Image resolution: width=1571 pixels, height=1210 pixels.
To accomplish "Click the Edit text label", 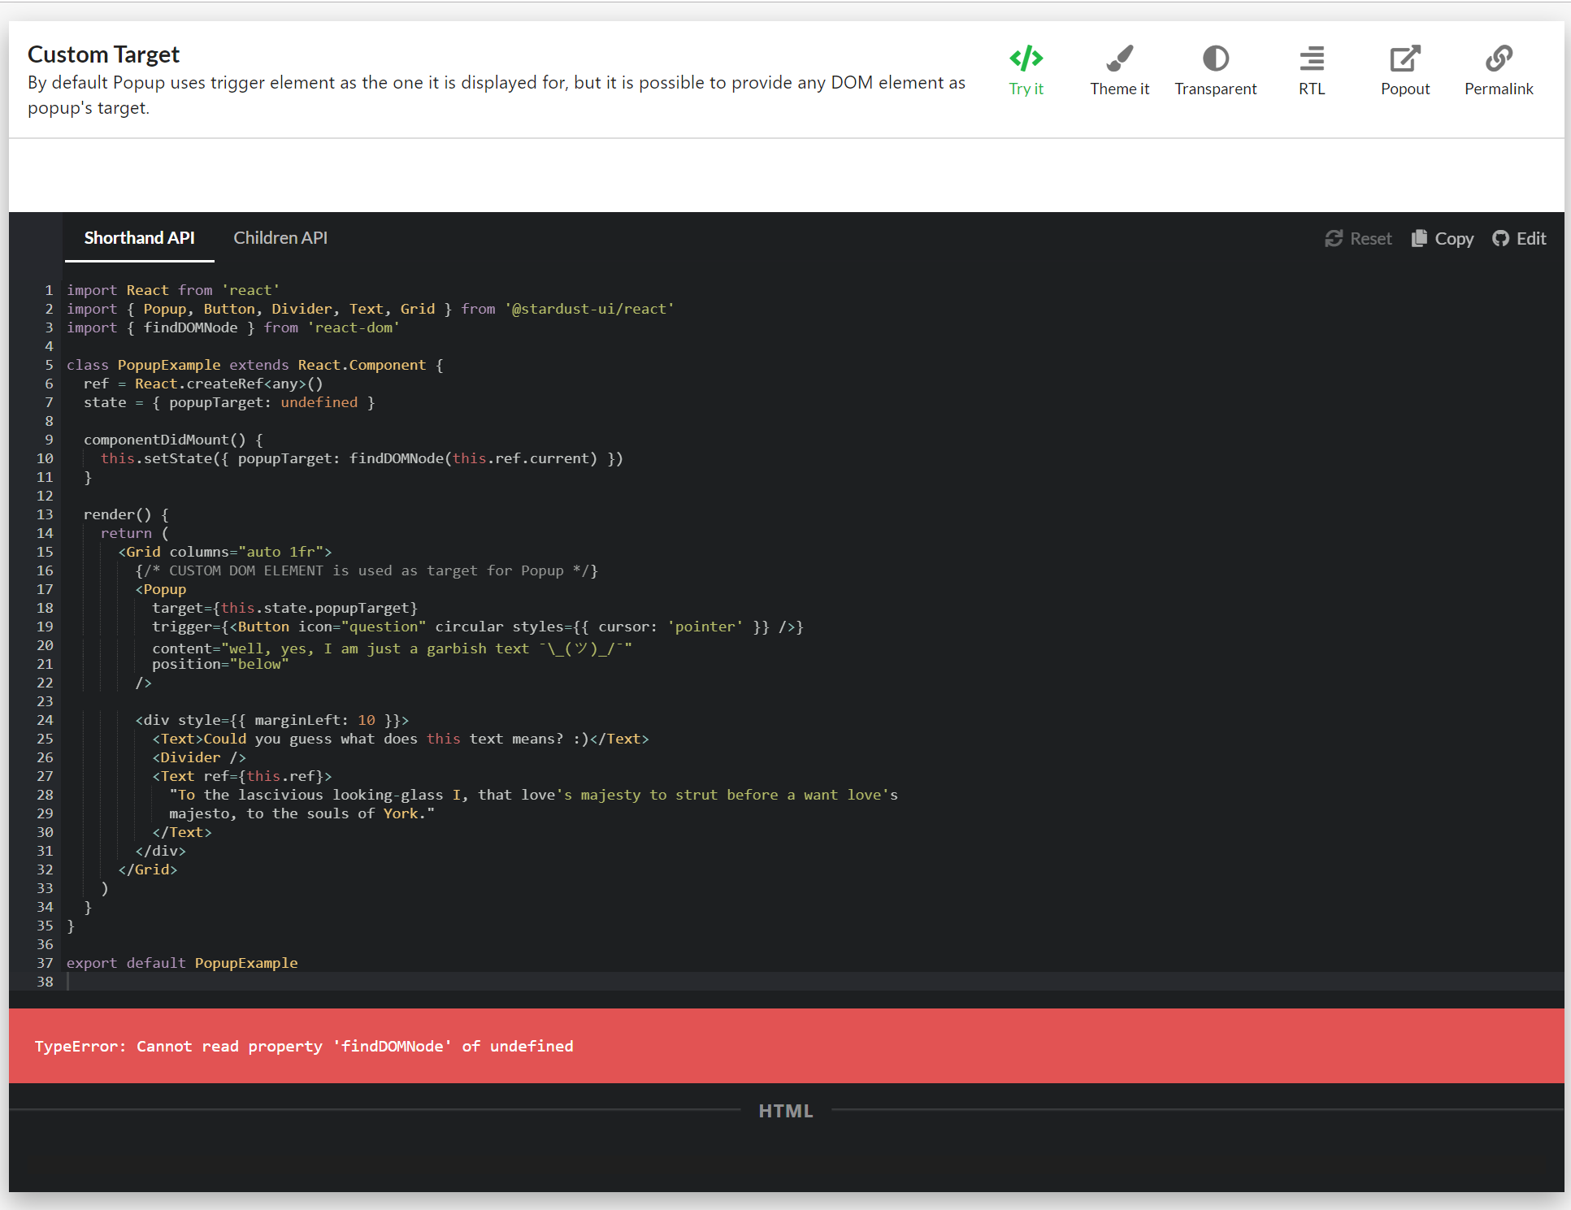I will pyautogui.click(x=1531, y=238).
